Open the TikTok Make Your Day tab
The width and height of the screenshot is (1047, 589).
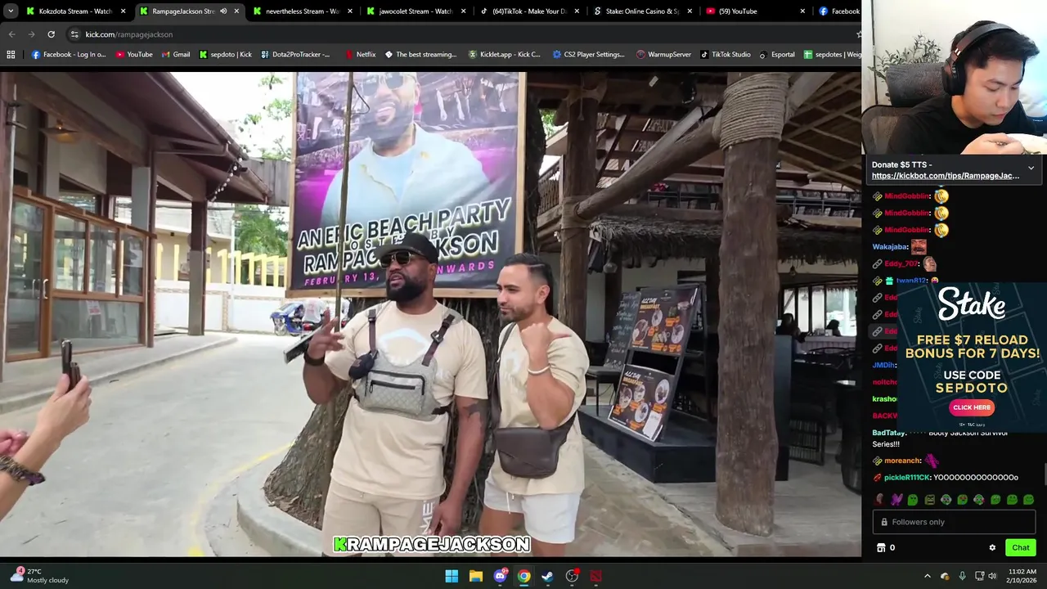528,11
